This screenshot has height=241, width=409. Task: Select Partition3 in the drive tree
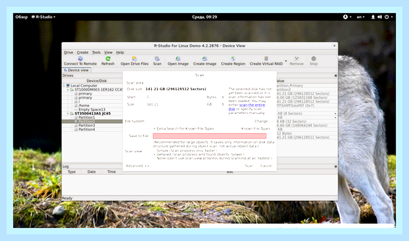[87, 126]
